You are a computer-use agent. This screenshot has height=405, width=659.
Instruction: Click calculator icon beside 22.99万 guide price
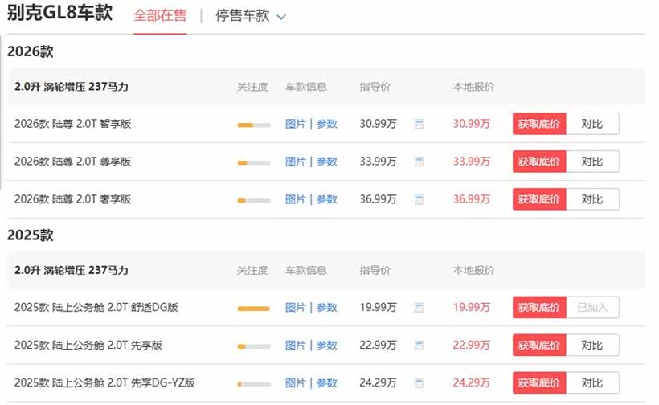pos(419,346)
